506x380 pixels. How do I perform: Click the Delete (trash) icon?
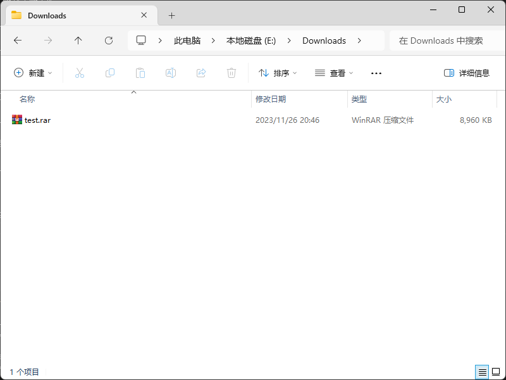231,73
